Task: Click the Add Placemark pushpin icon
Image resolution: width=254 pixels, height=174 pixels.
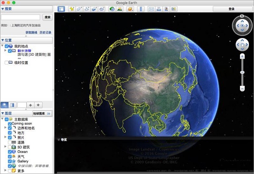Action: (x=72, y=9)
